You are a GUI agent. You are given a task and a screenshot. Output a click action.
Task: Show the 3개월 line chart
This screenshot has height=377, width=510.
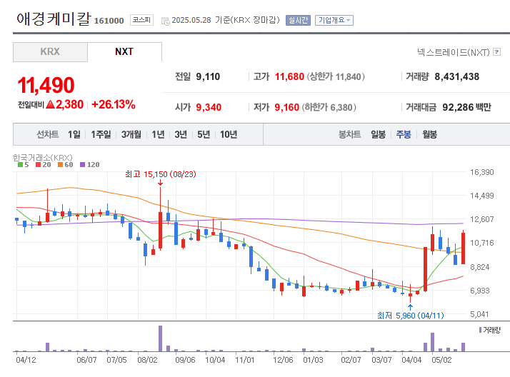coord(131,134)
